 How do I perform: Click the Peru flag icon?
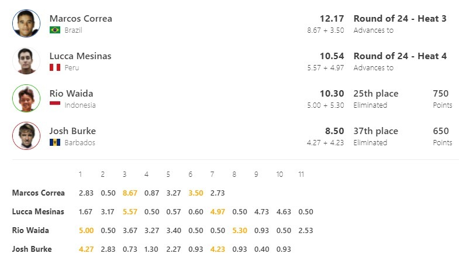click(x=55, y=67)
